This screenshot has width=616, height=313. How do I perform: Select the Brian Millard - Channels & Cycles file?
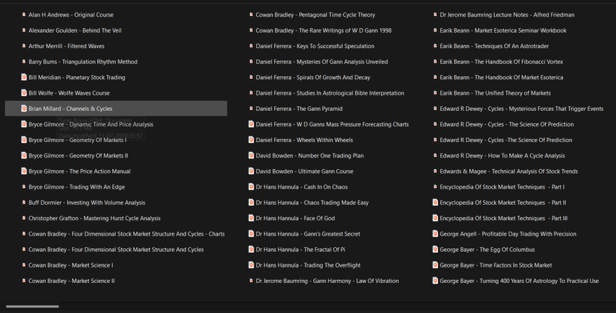(x=70, y=109)
